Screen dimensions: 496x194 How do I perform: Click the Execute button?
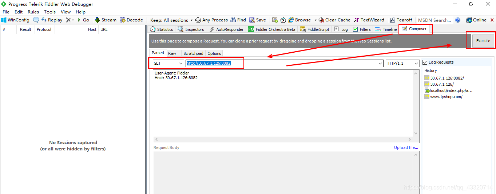(483, 41)
